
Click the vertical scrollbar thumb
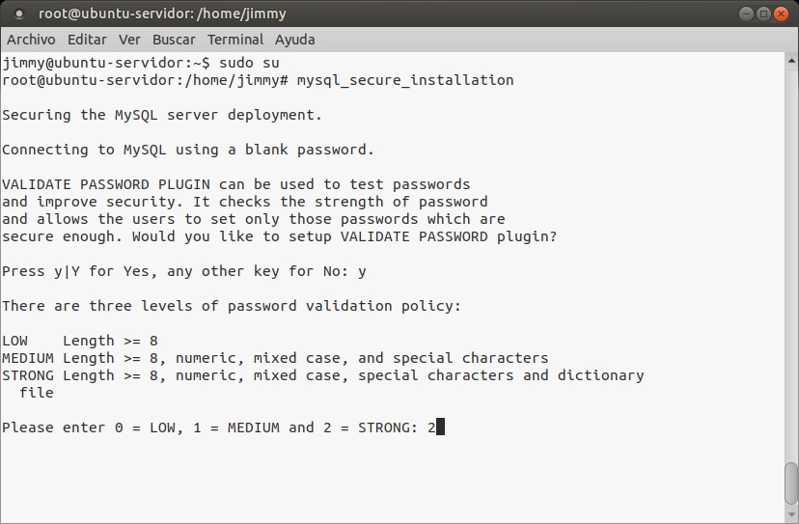(791, 483)
